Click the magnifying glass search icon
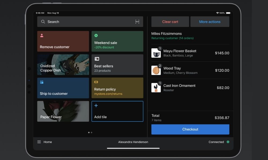Screen dimensions: 268x160 pyautogui.click(x=43, y=22)
